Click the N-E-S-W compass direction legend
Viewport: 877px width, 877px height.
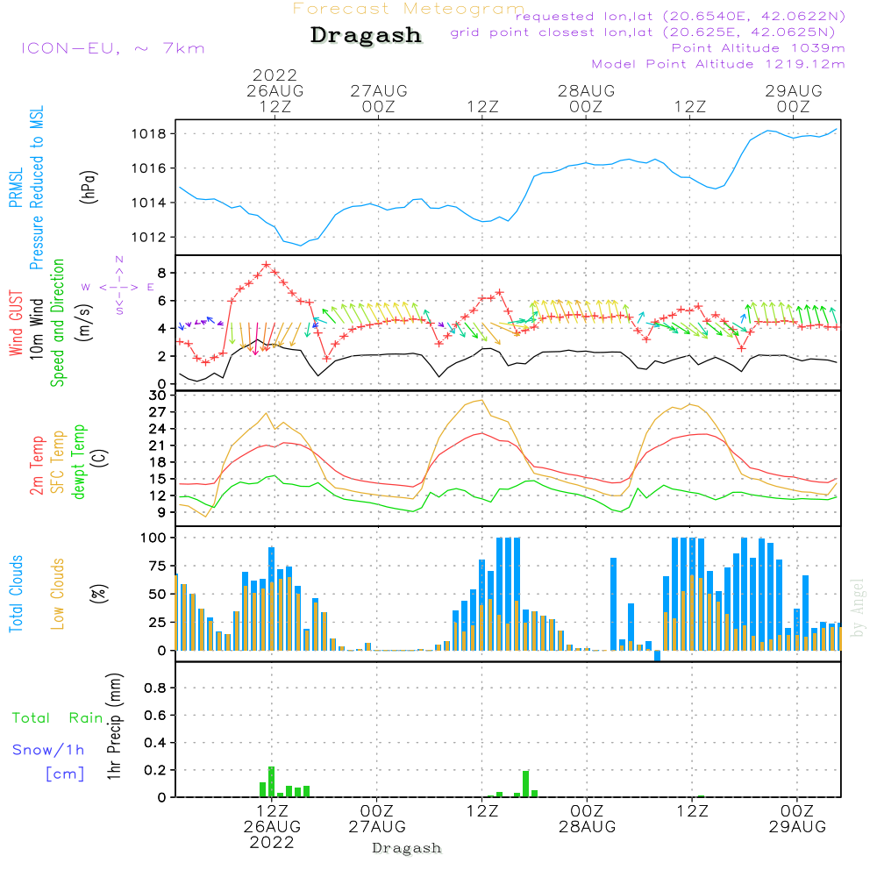pos(119,287)
